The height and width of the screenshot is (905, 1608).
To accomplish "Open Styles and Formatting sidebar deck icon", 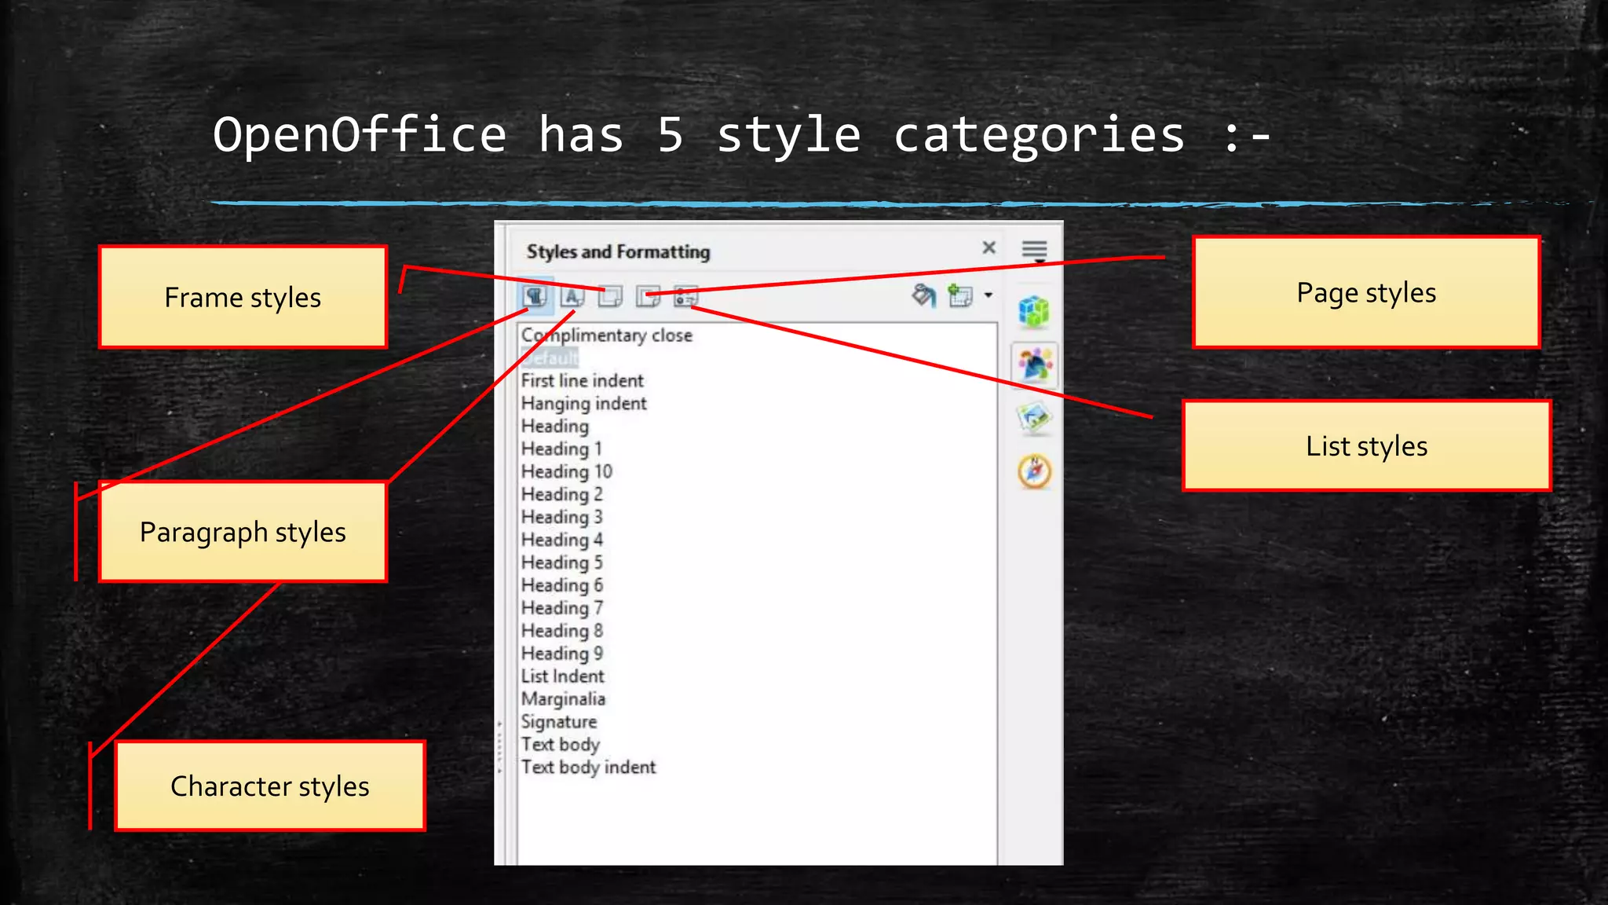I will [1035, 365].
